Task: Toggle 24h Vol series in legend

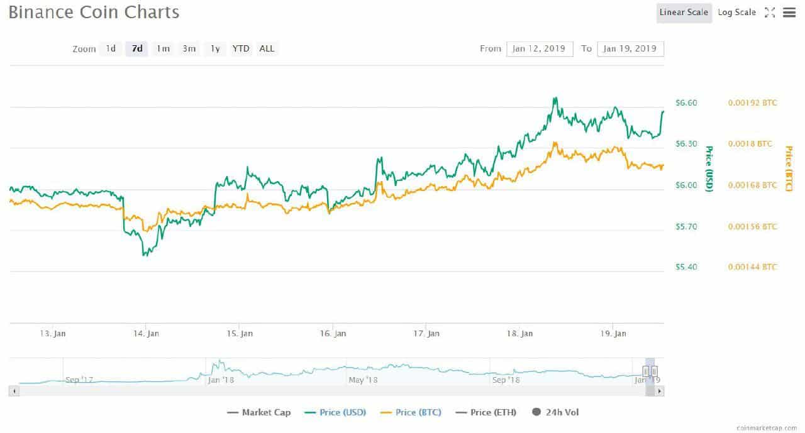Action: pyautogui.click(x=555, y=412)
